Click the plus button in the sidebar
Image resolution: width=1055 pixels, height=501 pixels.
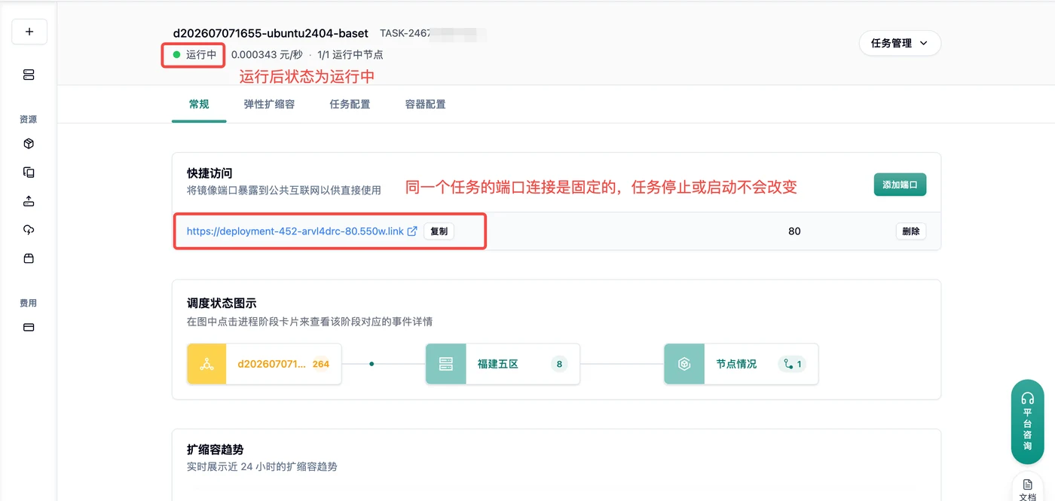29,32
